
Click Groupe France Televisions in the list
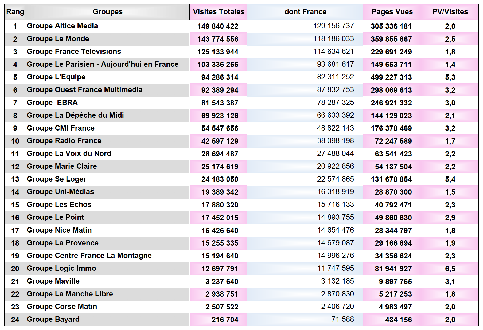click(x=74, y=52)
